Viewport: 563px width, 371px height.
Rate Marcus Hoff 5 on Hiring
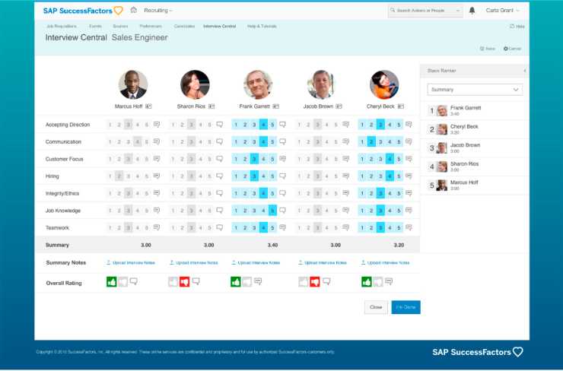click(147, 176)
